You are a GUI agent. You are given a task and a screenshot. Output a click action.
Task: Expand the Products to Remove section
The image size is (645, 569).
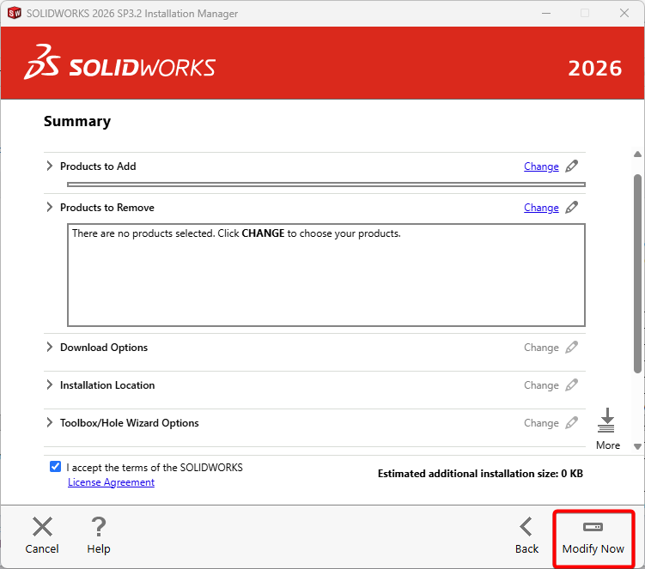pos(49,207)
